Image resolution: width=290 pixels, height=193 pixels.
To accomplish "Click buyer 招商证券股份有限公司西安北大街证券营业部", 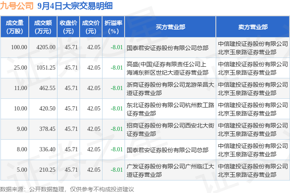I will pos(170,130).
